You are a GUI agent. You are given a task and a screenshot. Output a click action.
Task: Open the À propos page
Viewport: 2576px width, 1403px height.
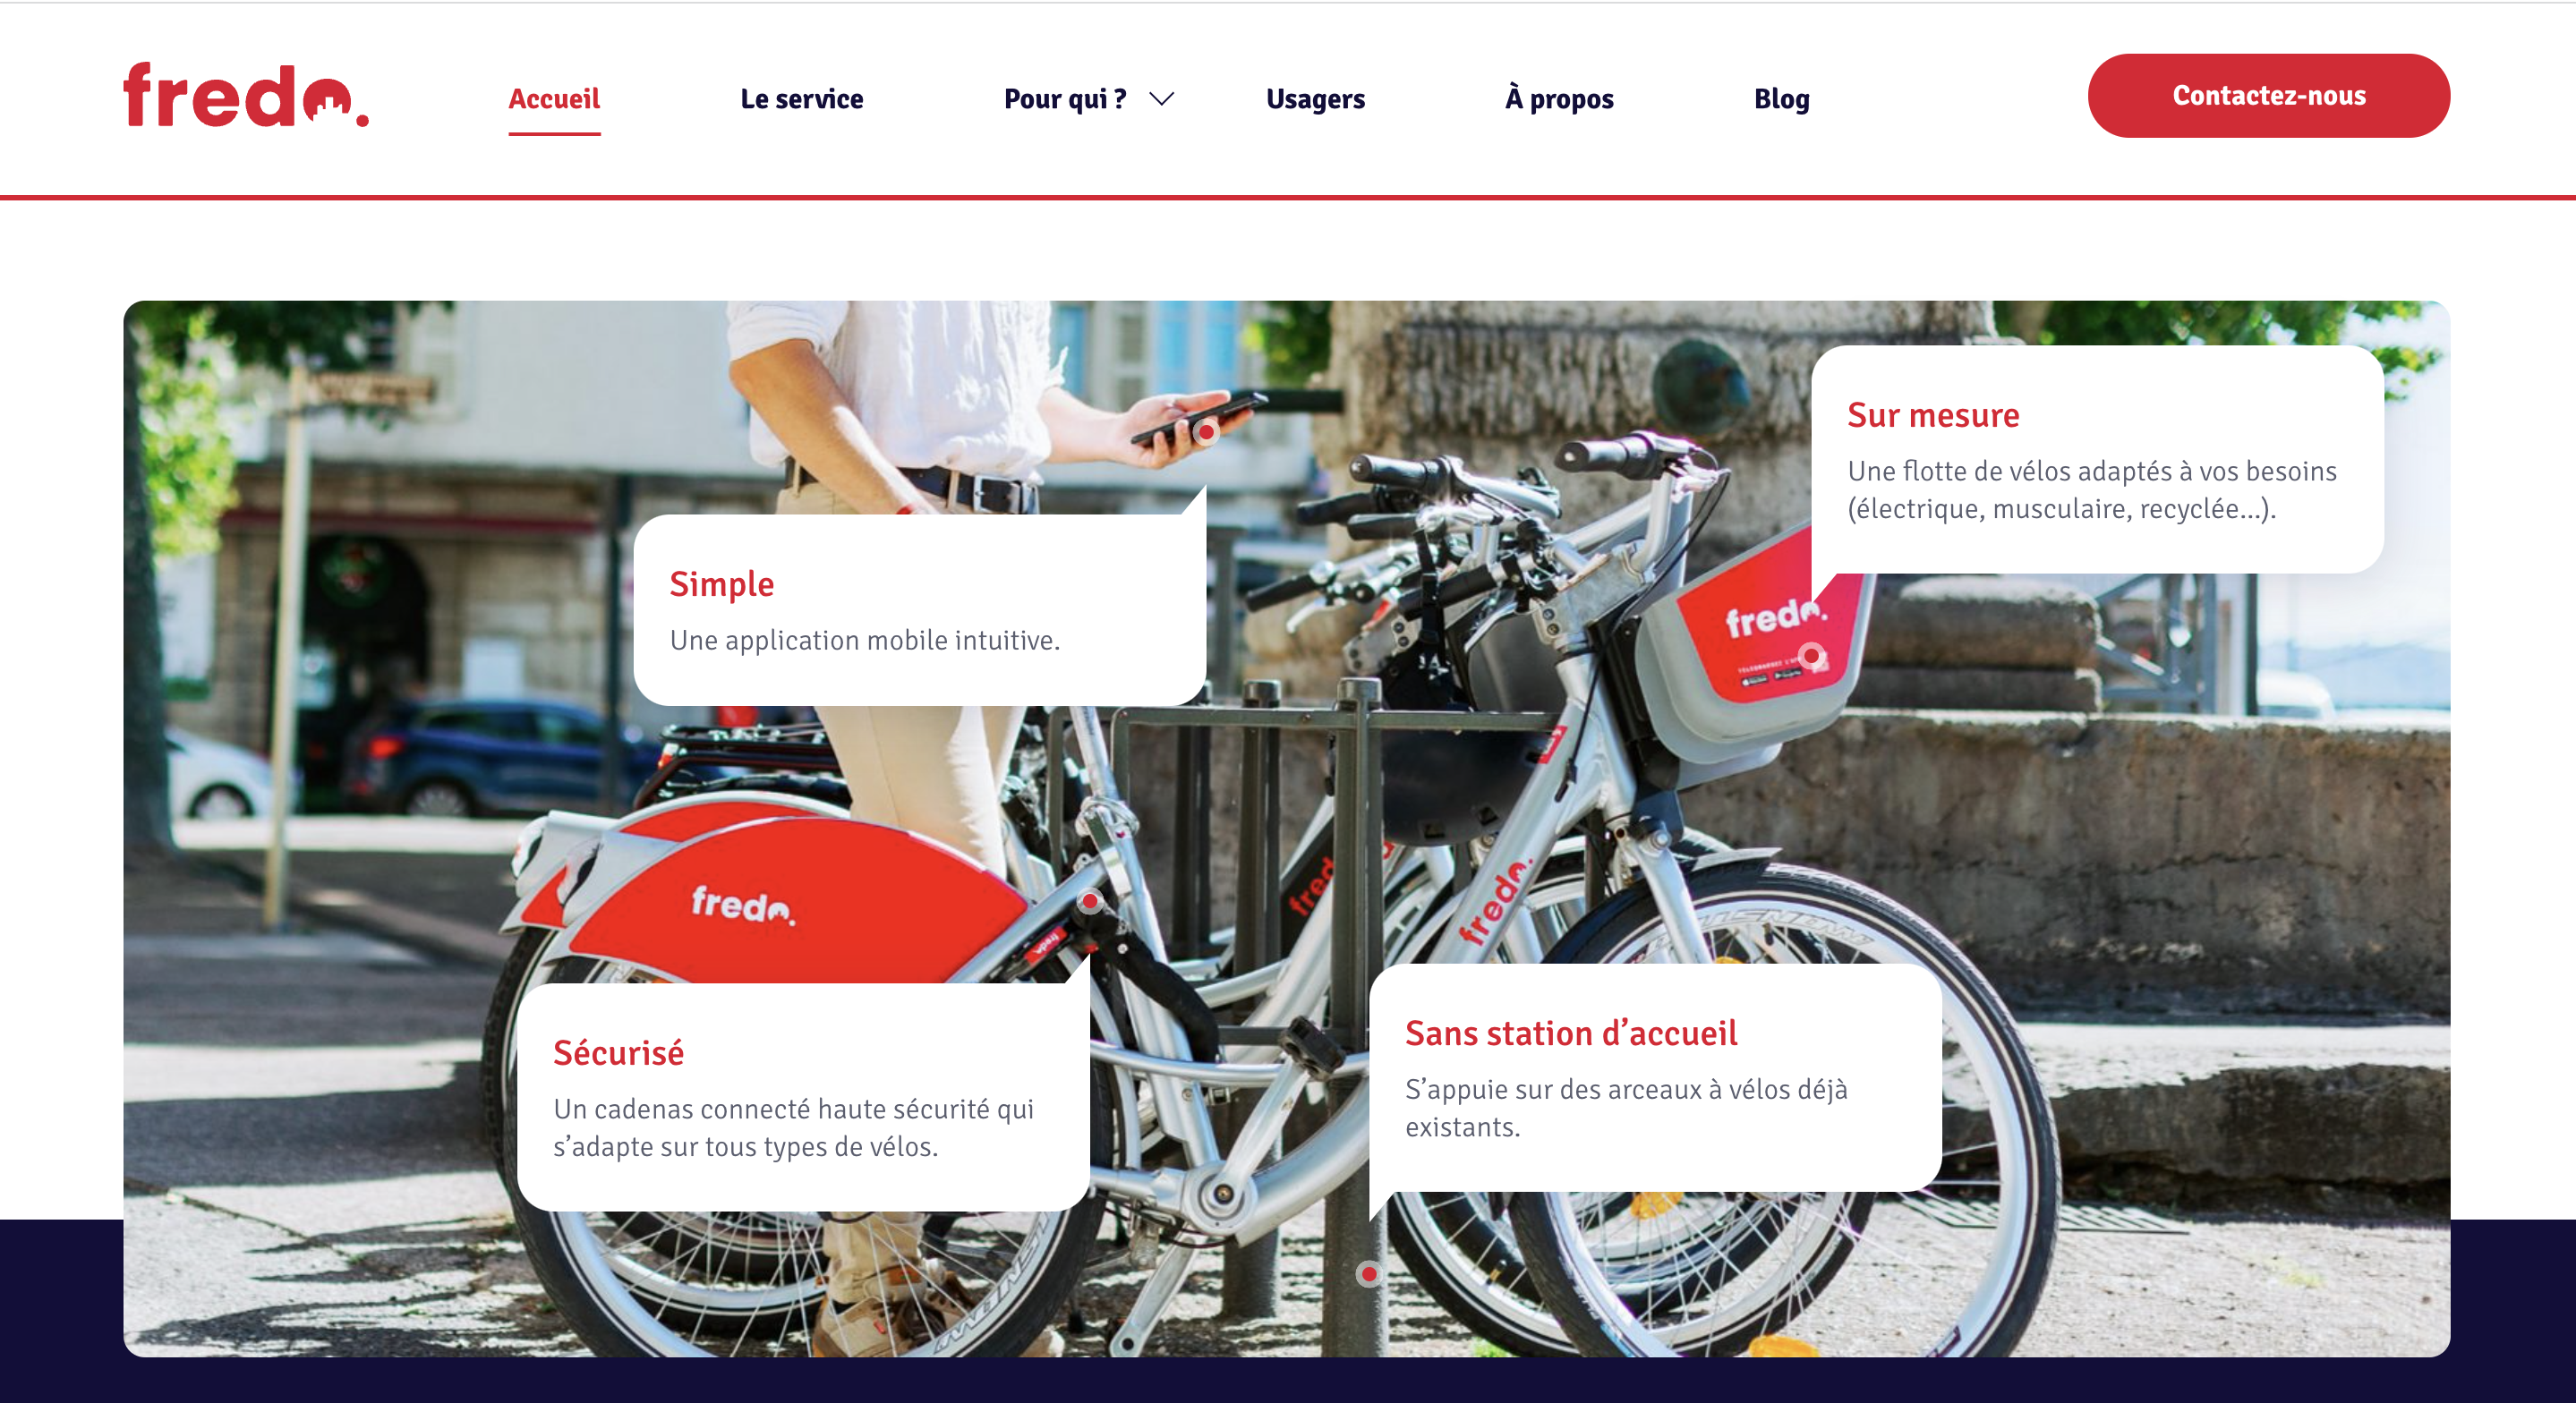coord(1559,99)
